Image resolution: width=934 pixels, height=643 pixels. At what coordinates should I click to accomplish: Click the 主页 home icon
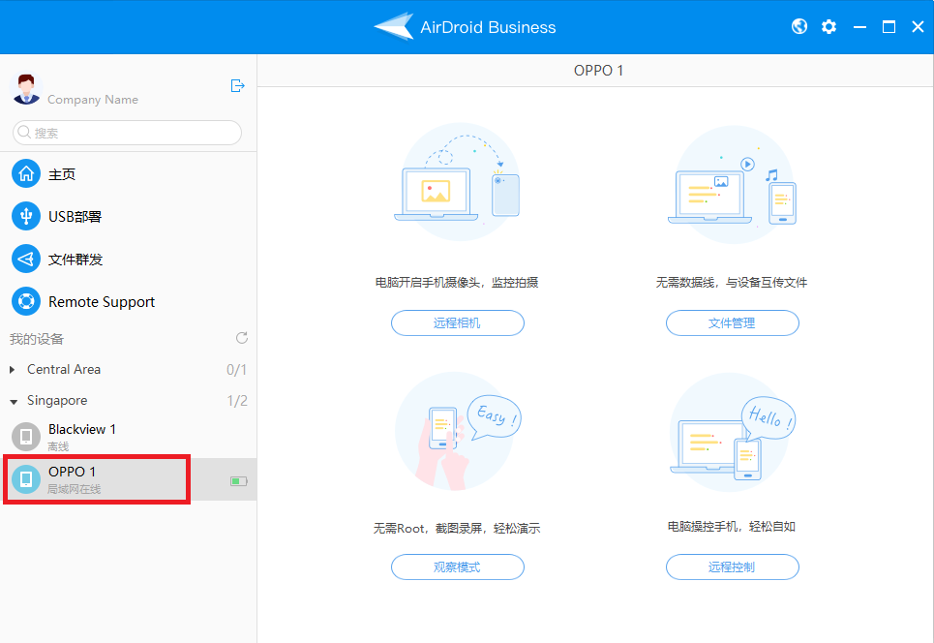point(26,173)
